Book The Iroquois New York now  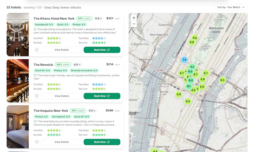[102, 142]
